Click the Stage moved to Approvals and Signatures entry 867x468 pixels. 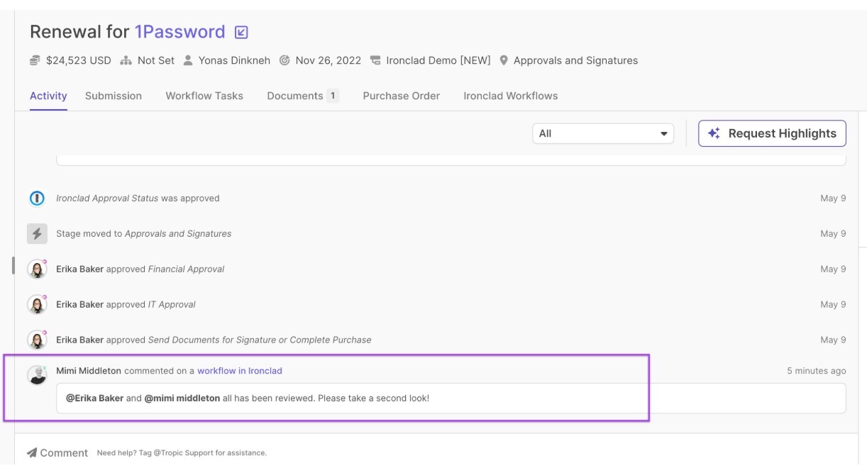[144, 234]
